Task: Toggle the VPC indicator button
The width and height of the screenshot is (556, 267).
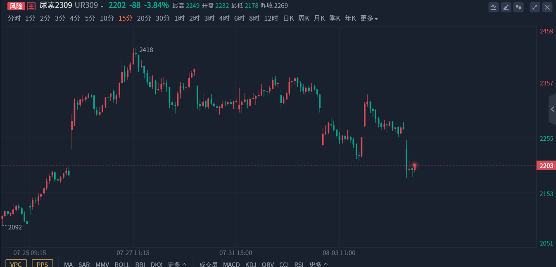Action: 16,264
